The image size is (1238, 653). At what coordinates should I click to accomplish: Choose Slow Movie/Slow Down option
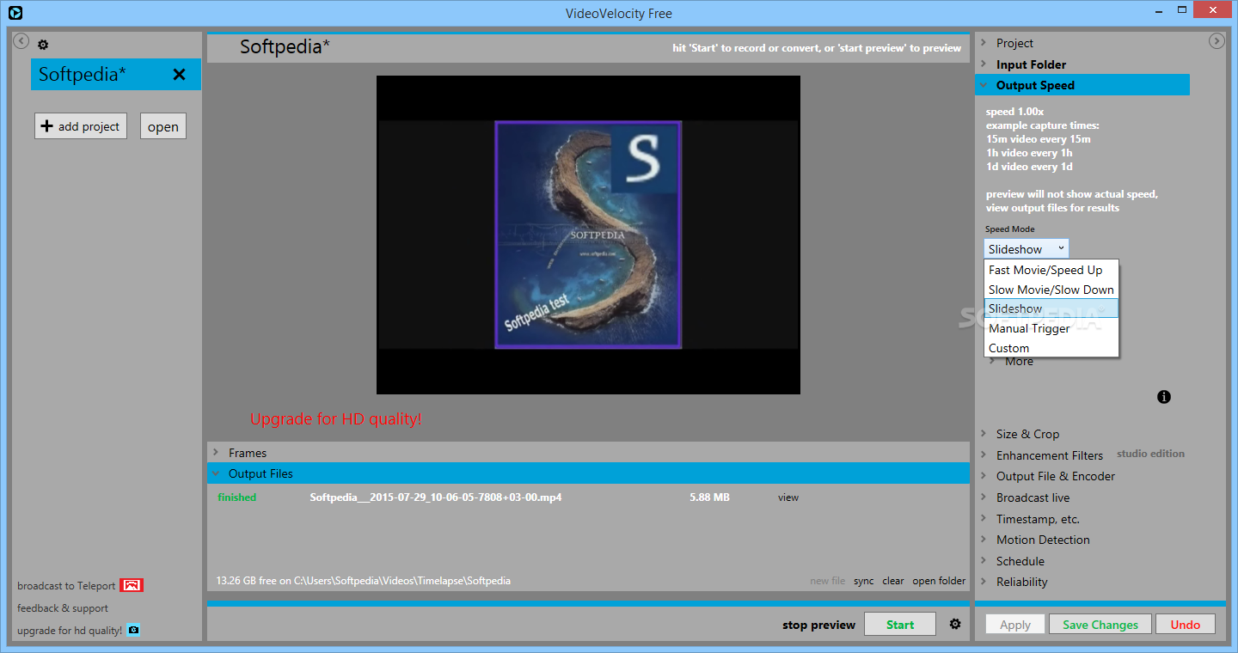pos(1051,290)
